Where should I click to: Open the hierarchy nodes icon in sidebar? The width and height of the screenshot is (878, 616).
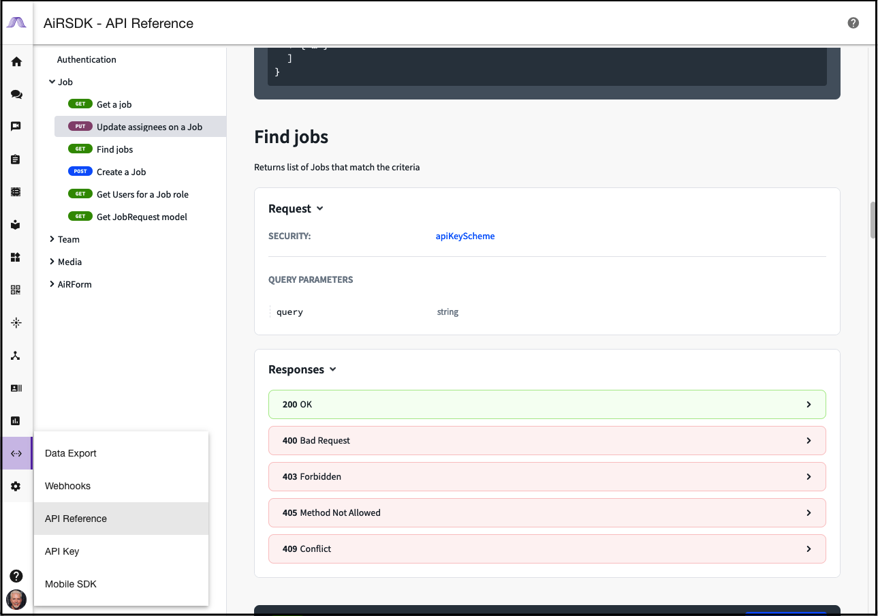(x=16, y=356)
